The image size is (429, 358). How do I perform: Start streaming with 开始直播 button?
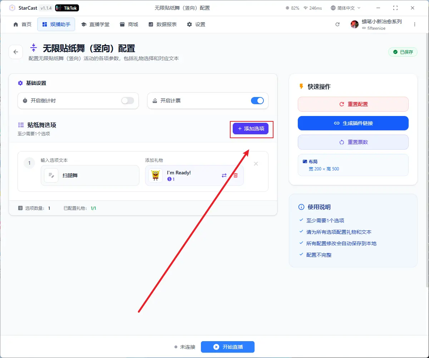228,347
